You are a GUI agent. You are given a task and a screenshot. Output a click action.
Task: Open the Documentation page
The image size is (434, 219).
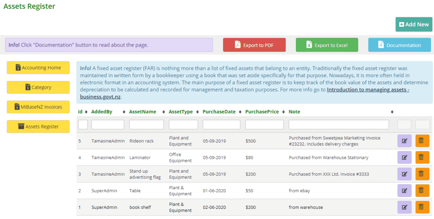399,45
